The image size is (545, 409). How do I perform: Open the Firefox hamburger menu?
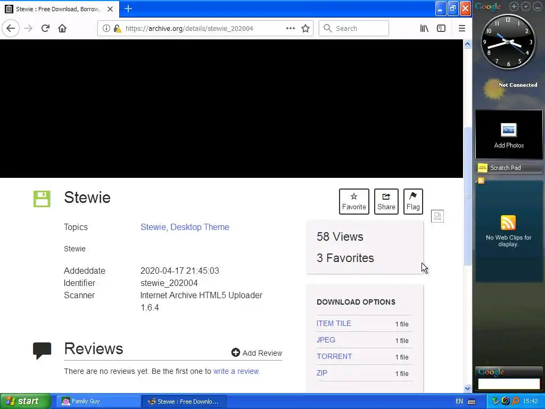[461, 28]
